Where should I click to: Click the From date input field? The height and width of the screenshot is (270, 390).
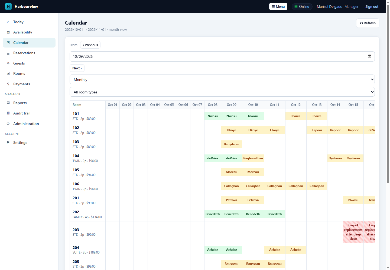pyautogui.click(x=222, y=56)
